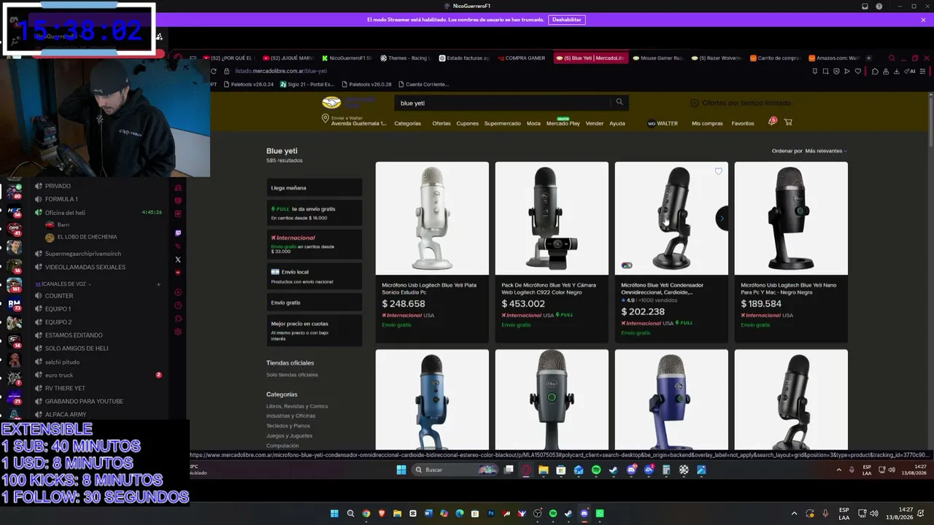The image size is (934, 525).
Task: Open Paletools v26.0.24 bookmark
Action: [249, 84]
